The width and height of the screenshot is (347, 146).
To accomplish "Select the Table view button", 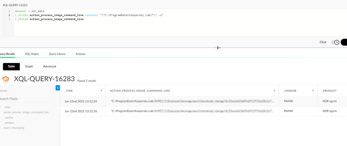I will (x=11, y=67).
